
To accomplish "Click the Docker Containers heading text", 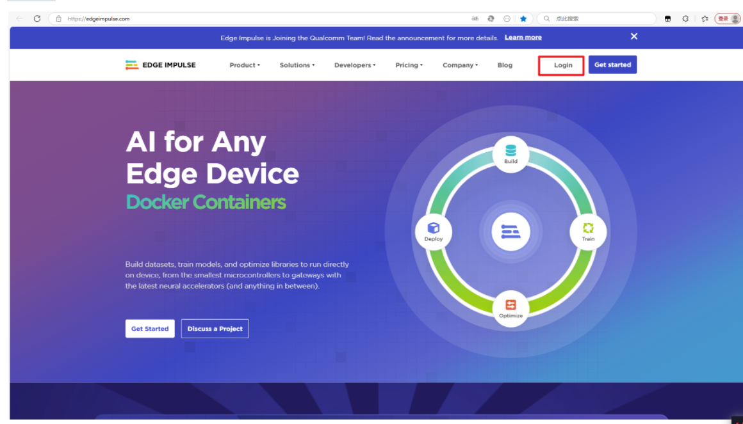I will [x=206, y=202].
